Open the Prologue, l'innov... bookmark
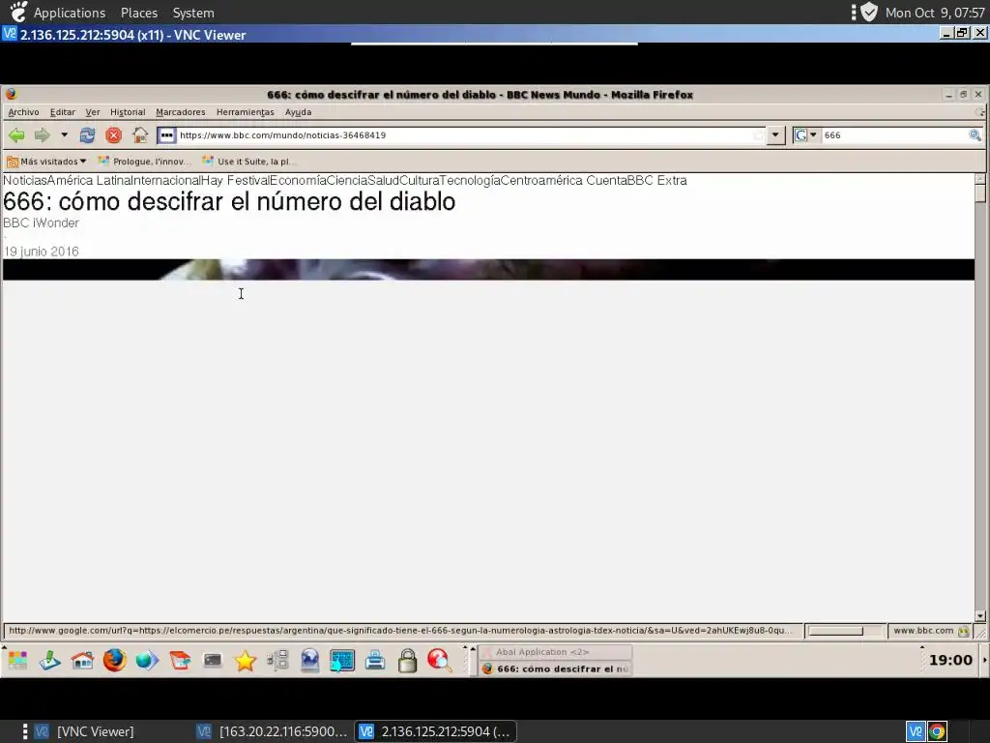The image size is (990, 743). (x=145, y=162)
